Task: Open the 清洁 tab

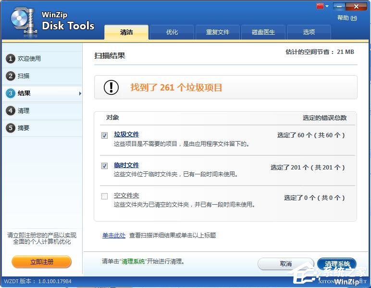Action: (x=126, y=32)
